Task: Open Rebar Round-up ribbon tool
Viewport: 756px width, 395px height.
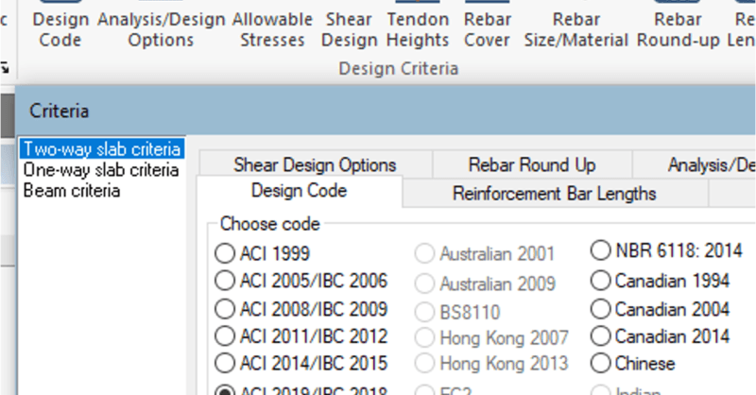Action: (x=679, y=28)
